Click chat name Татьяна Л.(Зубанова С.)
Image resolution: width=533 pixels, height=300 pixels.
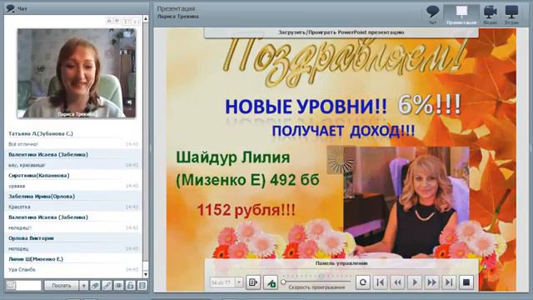[41, 133]
